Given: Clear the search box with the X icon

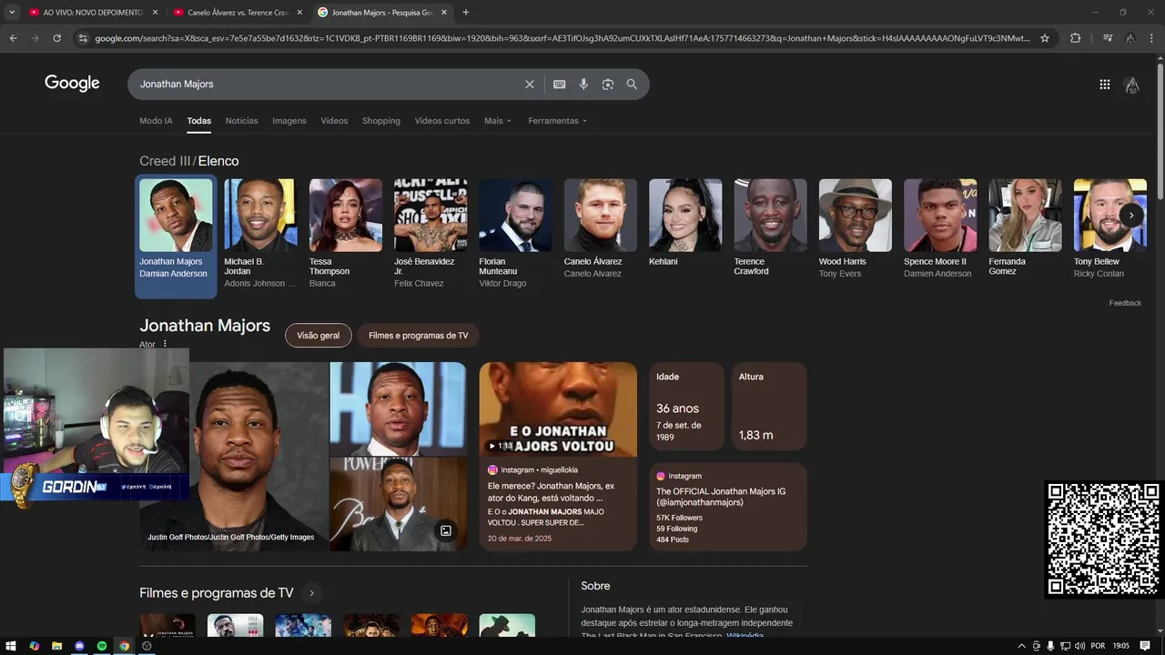Looking at the screenshot, I should click(530, 84).
